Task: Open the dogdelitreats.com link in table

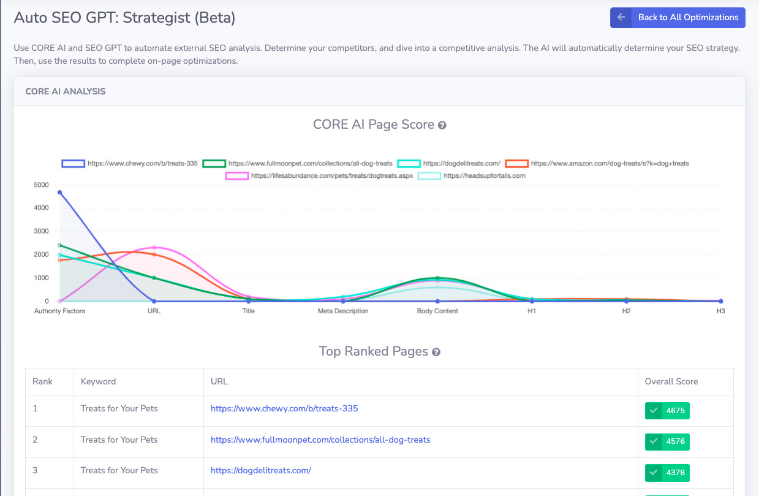Action: tap(261, 470)
